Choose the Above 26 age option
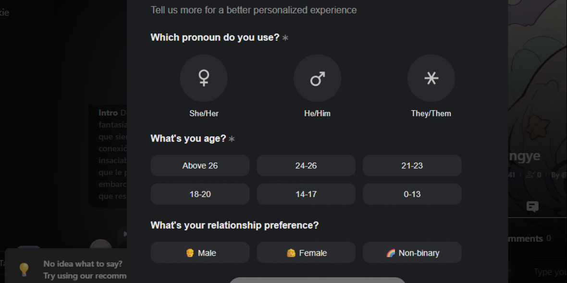This screenshot has height=283, width=567. [x=200, y=165]
